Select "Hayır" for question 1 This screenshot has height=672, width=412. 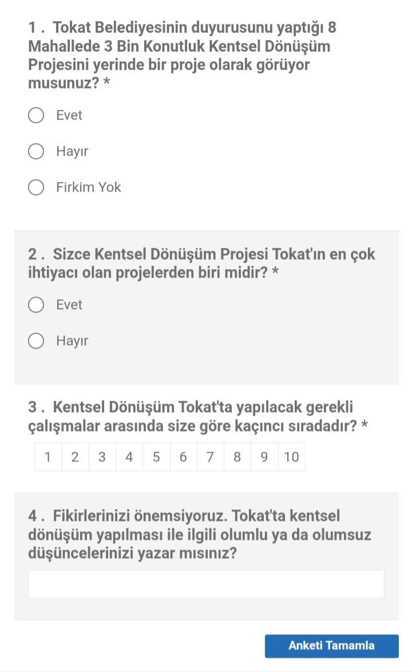[37, 152]
